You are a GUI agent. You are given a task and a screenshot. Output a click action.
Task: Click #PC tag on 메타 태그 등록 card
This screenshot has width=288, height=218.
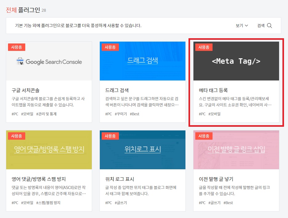pyautogui.click(x=202, y=114)
